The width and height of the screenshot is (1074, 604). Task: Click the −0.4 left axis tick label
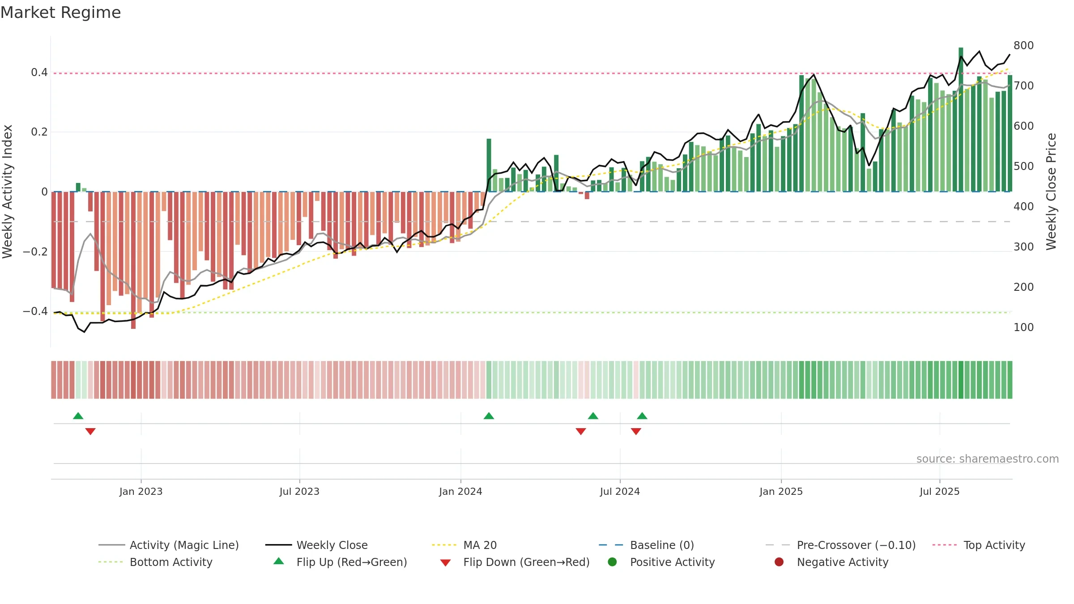pyautogui.click(x=35, y=311)
